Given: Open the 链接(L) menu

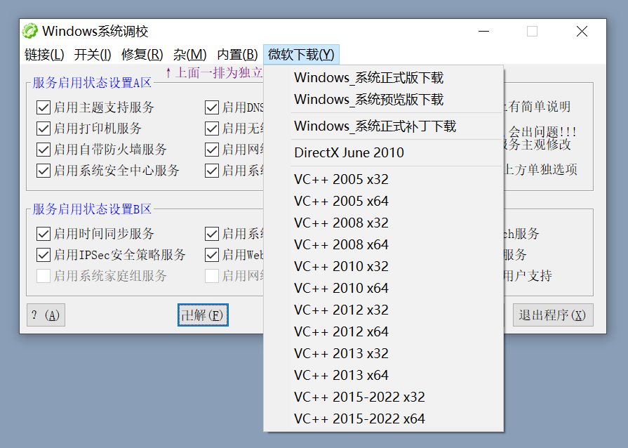Looking at the screenshot, I should [44, 55].
